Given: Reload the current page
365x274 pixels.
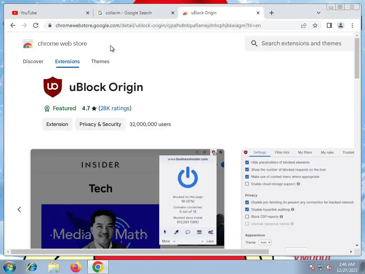Looking at the screenshot, I should 36,25.
